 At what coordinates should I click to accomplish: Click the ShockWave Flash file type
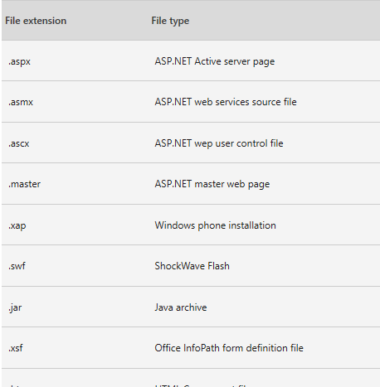[192, 266]
